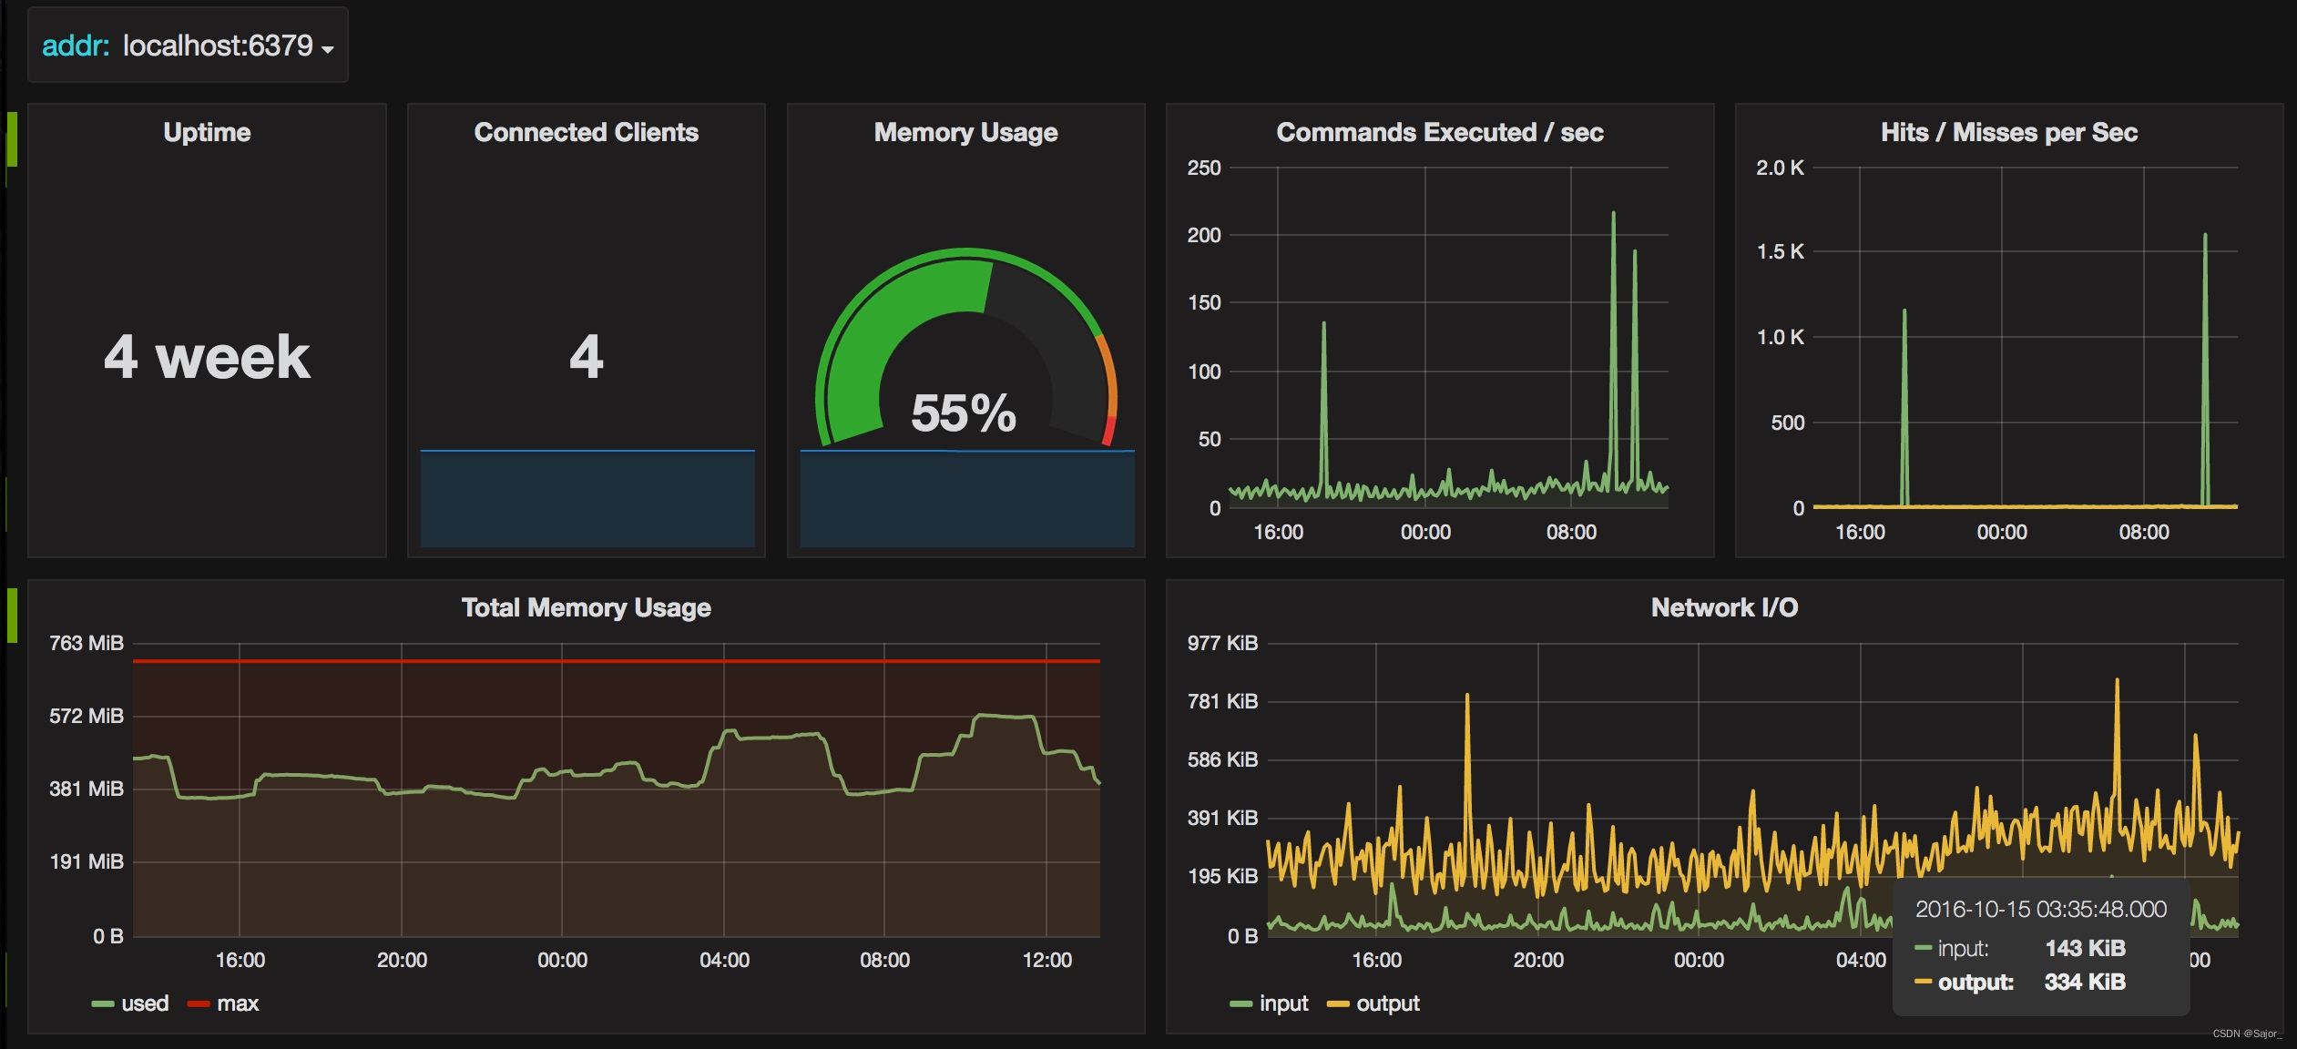This screenshot has height=1049, width=2297.
Task: Click the Memory Usage panel title
Action: point(965,133)
